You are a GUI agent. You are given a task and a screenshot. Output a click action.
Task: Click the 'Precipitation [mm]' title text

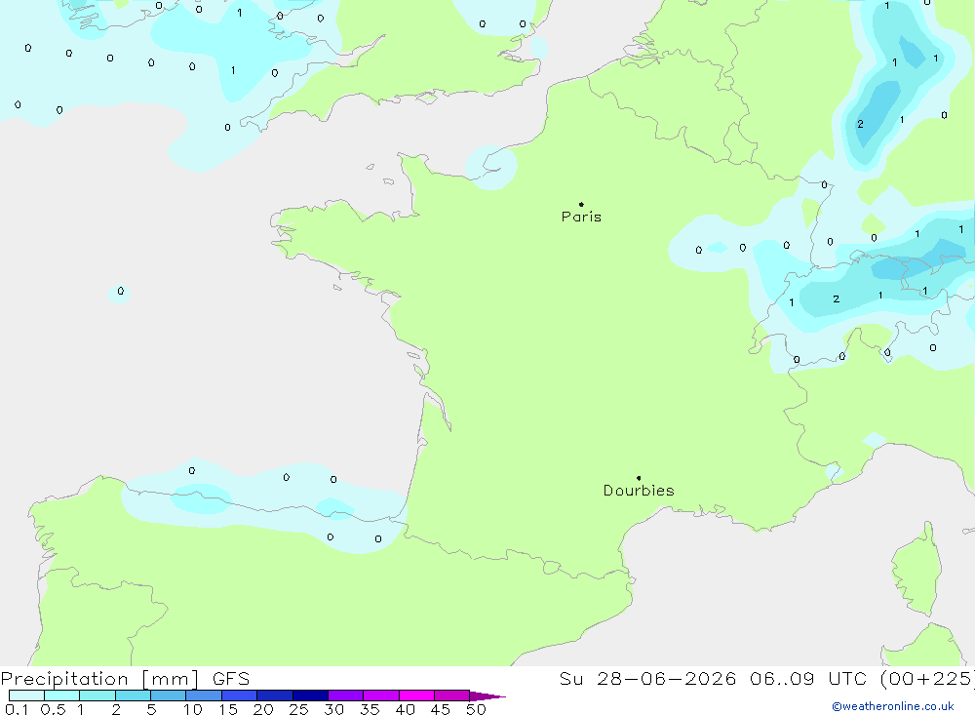point(99,679)
